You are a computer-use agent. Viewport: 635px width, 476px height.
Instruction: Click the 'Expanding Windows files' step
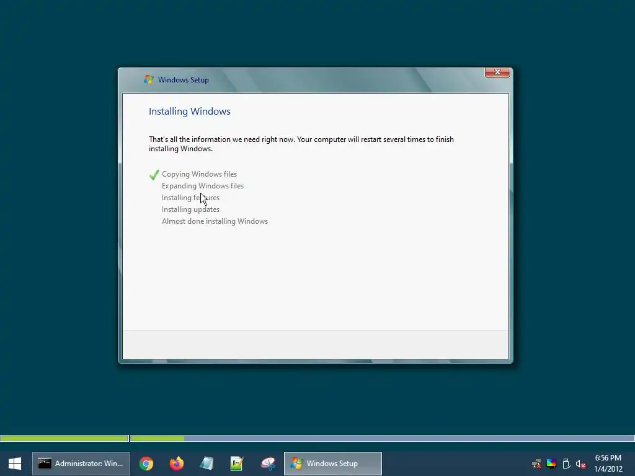click(x=203, y=186)
